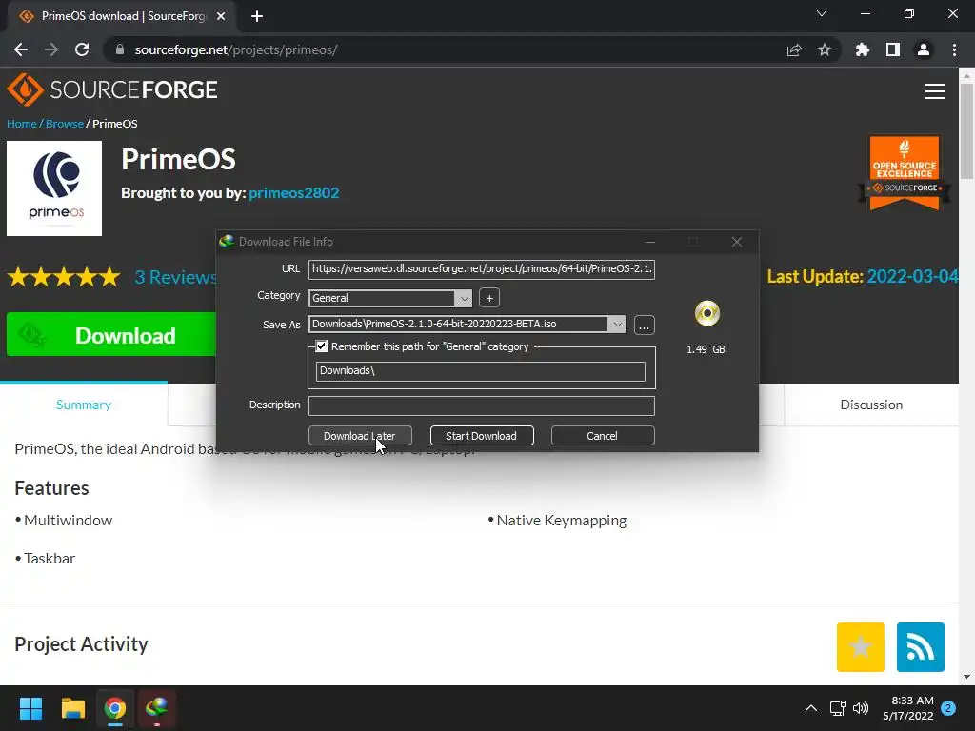
Task: Open a new browser tab
Action: [x=257, y=16]
